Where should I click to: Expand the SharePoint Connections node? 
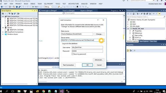3,32
